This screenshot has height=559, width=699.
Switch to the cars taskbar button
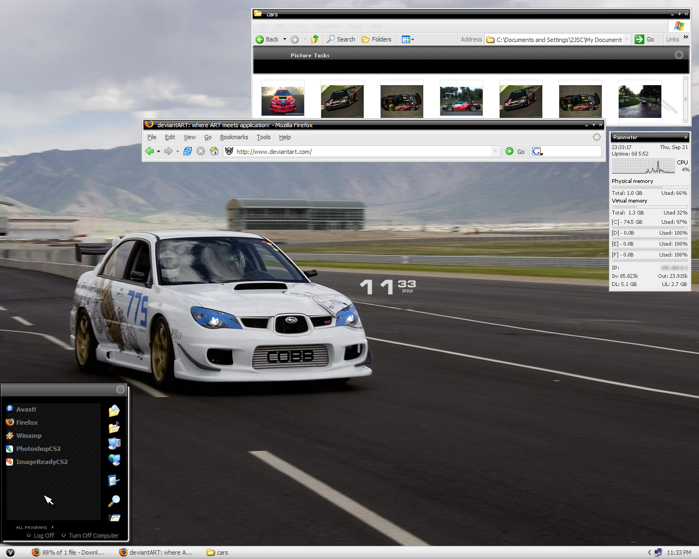(217, 552)
